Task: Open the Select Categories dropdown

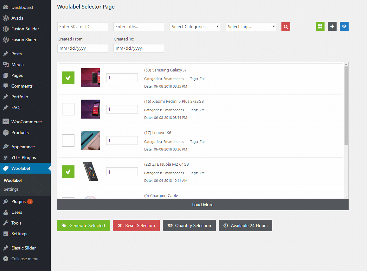Action: [195, 27]
